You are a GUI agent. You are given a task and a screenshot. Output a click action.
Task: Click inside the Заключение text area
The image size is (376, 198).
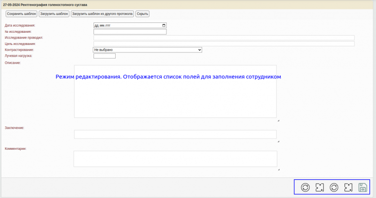175,134
